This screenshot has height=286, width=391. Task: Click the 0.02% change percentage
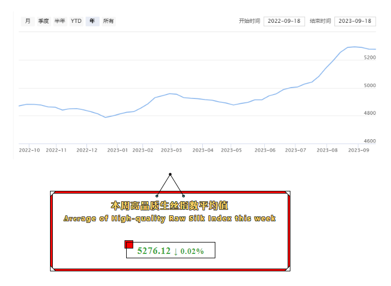[x=192, y=251]
